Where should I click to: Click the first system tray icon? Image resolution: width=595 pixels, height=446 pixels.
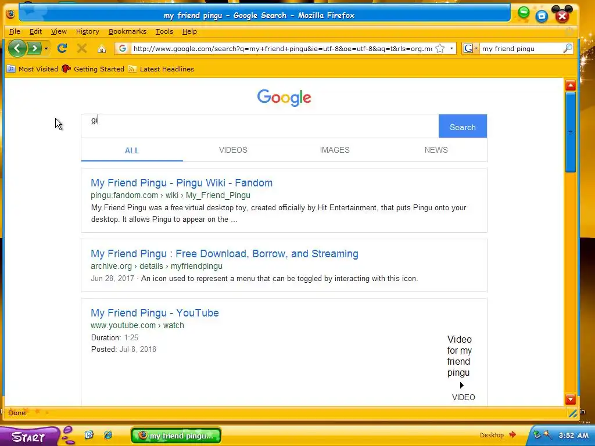tap(537, 434)
